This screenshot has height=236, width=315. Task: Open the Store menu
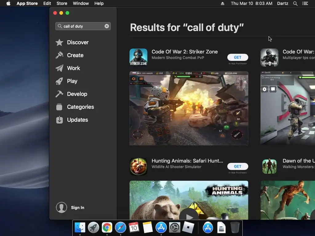pos(62,3)
